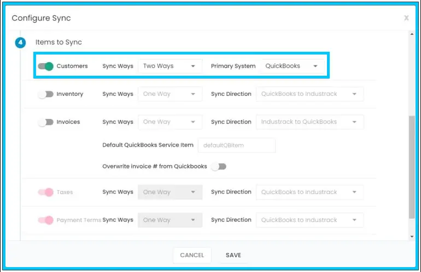Open Customers Sync Ways dropdown (Two Ways)
The height and width of the screenshot is (272, 421).
click(170, 66)
